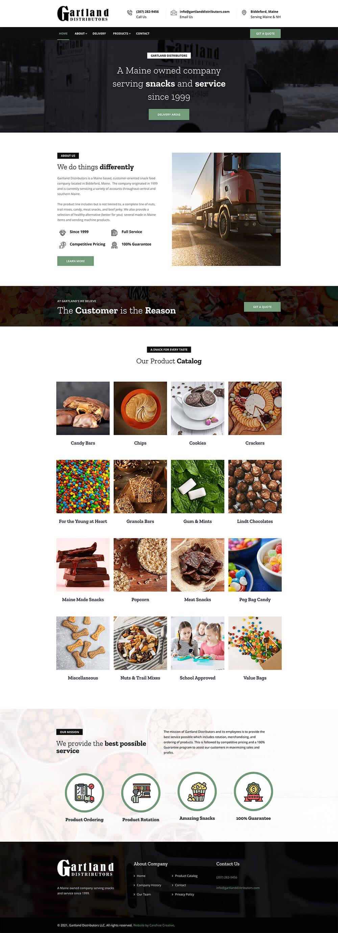338x933 pixels.
Task: Click the Product Rotation circle icon
Action: [141, 793]
